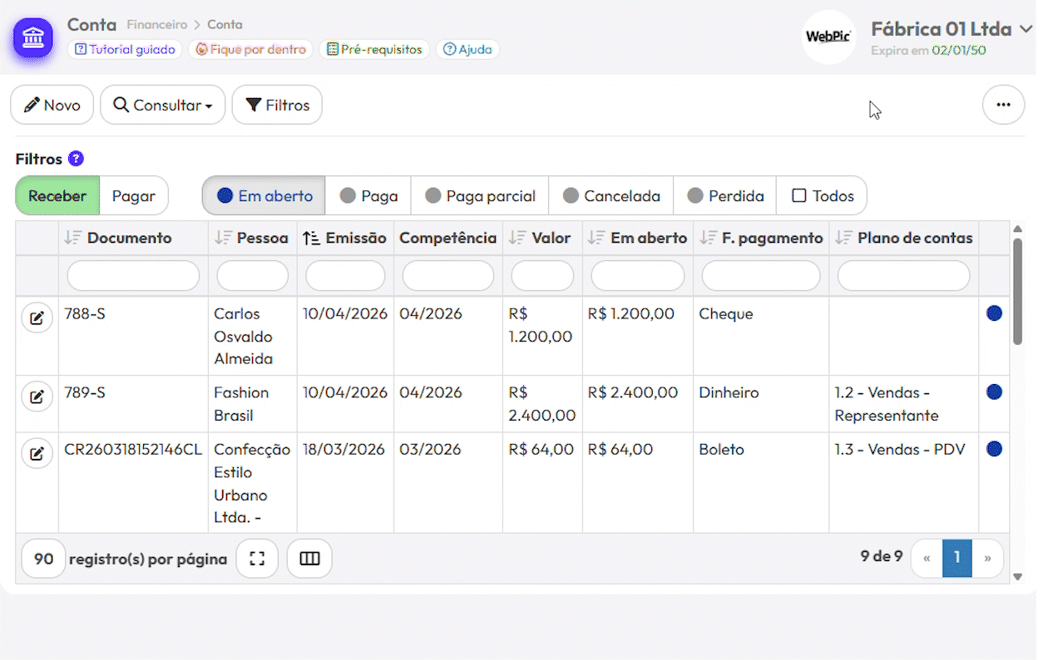Open edit icon for document 788-S
Image resolution: width=1043 pixels, height=660 pixels.
click(37, 318)
